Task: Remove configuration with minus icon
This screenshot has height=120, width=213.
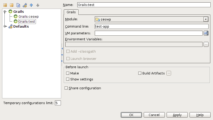Action: pos(12,5)
